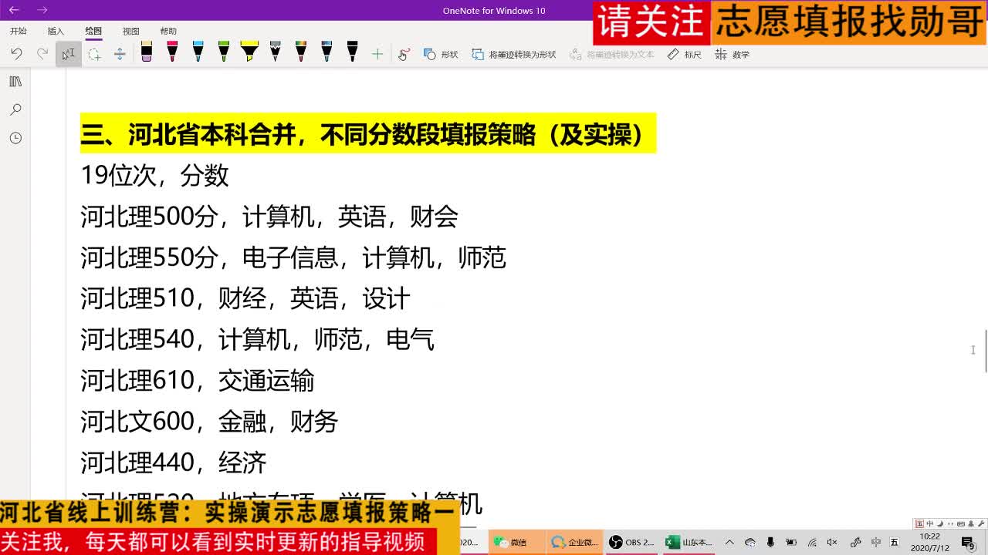Show notebooks navigation in sidebar
Viewport: 988px width, 555px height.
15,81
